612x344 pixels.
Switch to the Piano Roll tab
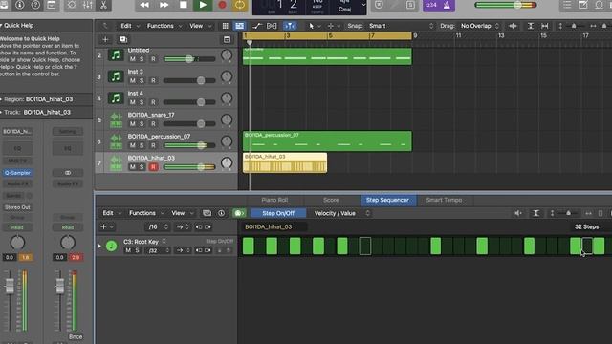point(274,200)
